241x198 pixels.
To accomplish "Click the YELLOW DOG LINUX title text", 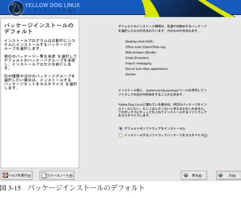I will [x=53, y=5].
